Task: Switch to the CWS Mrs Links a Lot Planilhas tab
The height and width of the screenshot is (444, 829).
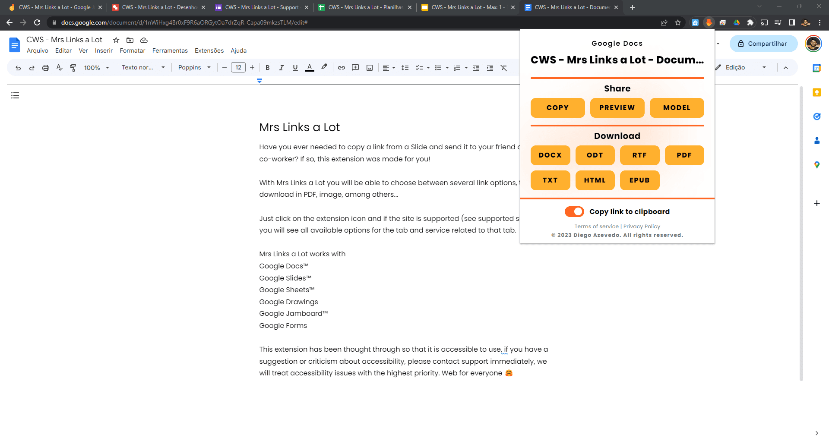Action: pyautogui.click(x=365, y=7)
